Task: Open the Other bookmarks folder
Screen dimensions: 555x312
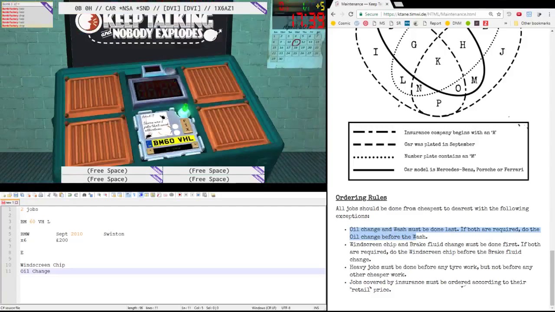Action: click(532, 23)
